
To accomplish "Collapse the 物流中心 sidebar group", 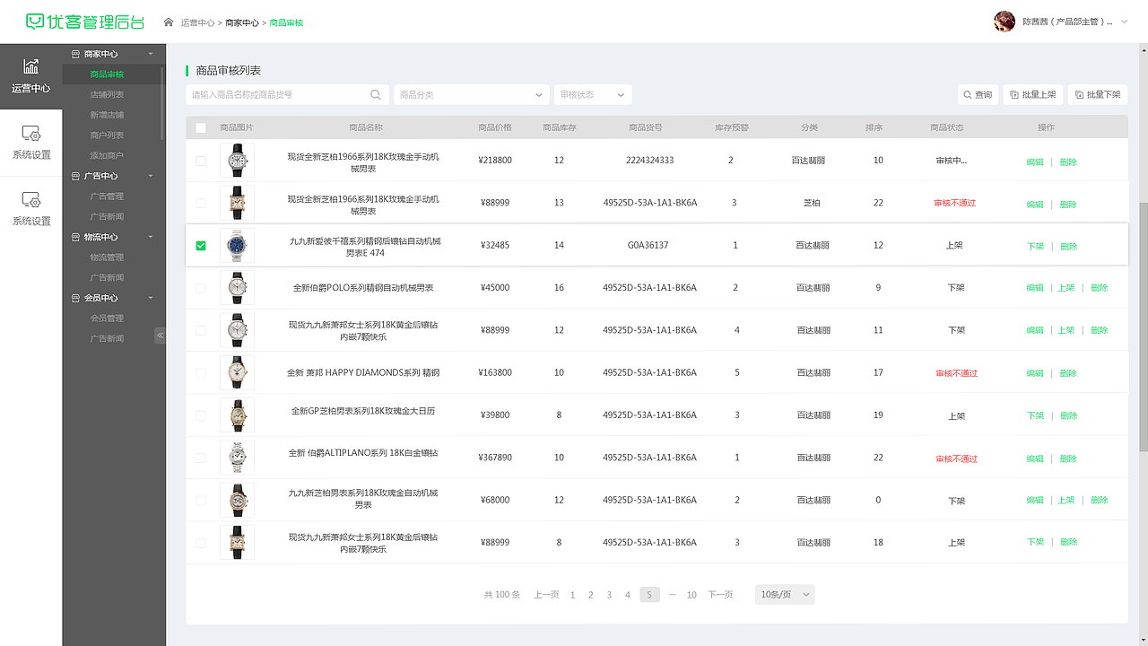I will click(x=151, y=237).
